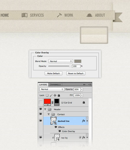Open the ABOUT navigation link
The height and width of the screenshot is (150, 130).
pos(100,15)
